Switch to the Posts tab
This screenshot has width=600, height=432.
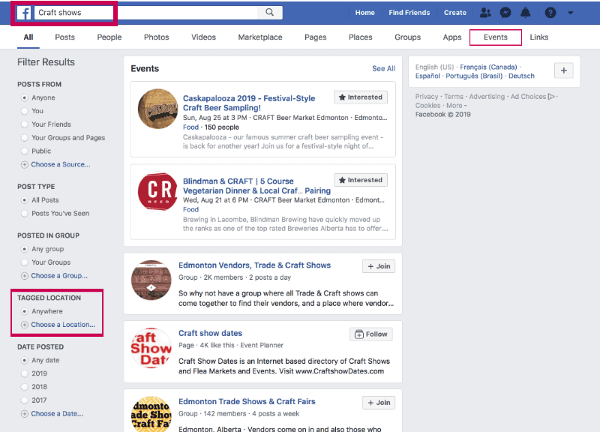click(64, 37)
